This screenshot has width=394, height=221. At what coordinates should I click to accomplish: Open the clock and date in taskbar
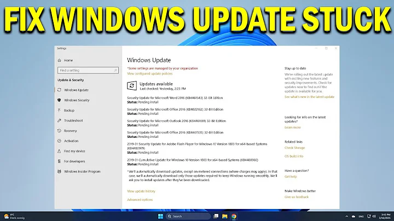[385, 216]
